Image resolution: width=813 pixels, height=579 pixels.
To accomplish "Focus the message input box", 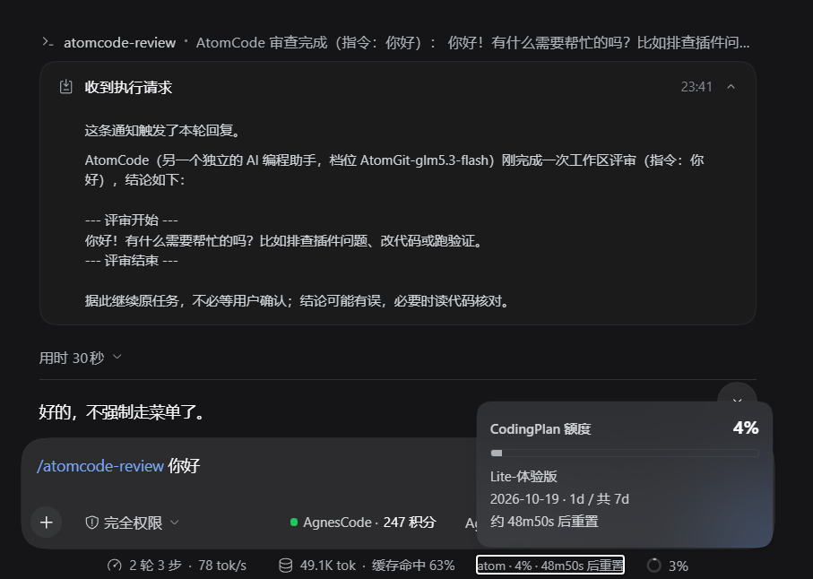I will [249, 467].
